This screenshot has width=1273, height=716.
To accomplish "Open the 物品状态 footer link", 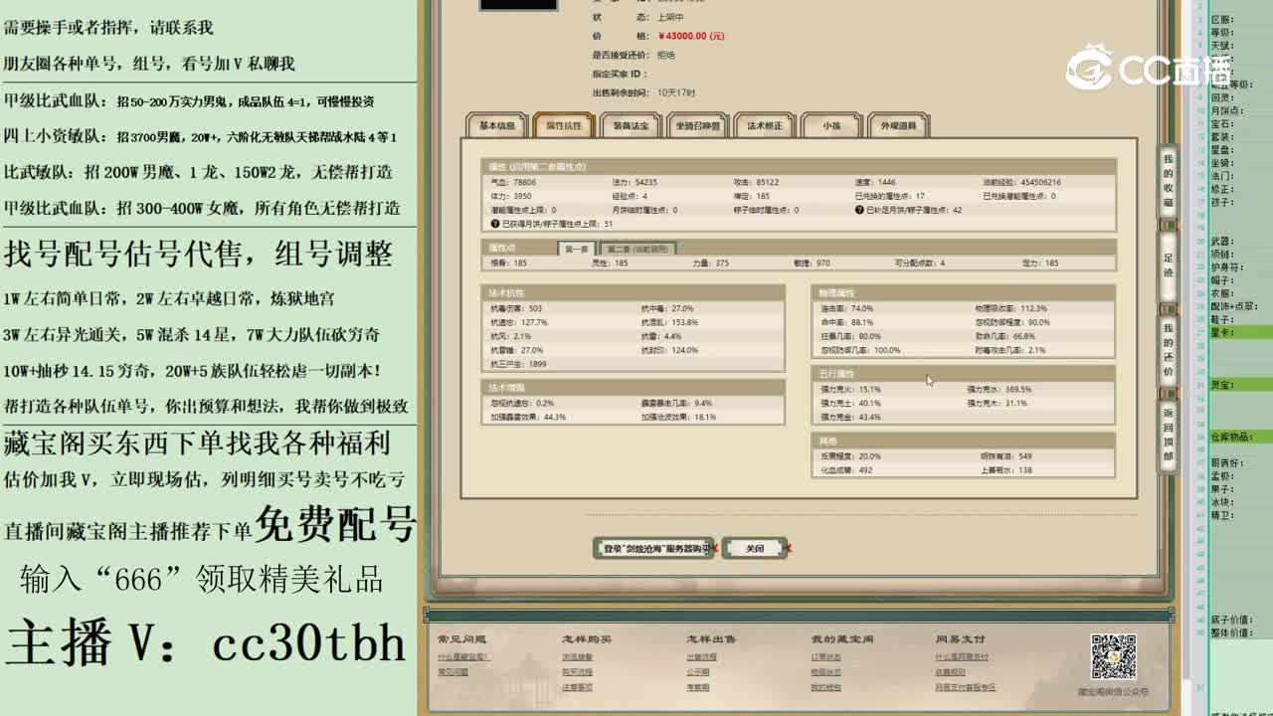I will pyautogui.click(x=825, y=672).
